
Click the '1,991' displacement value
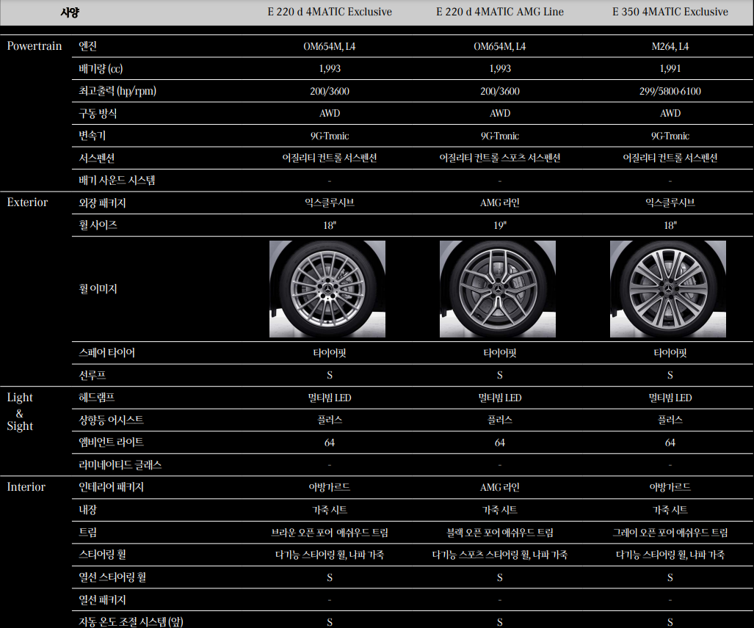pos(670,69)
